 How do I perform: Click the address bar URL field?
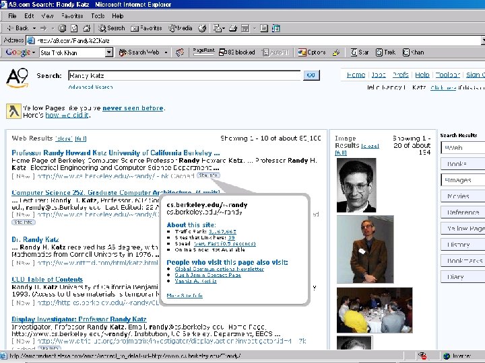[x=254, y=40]
